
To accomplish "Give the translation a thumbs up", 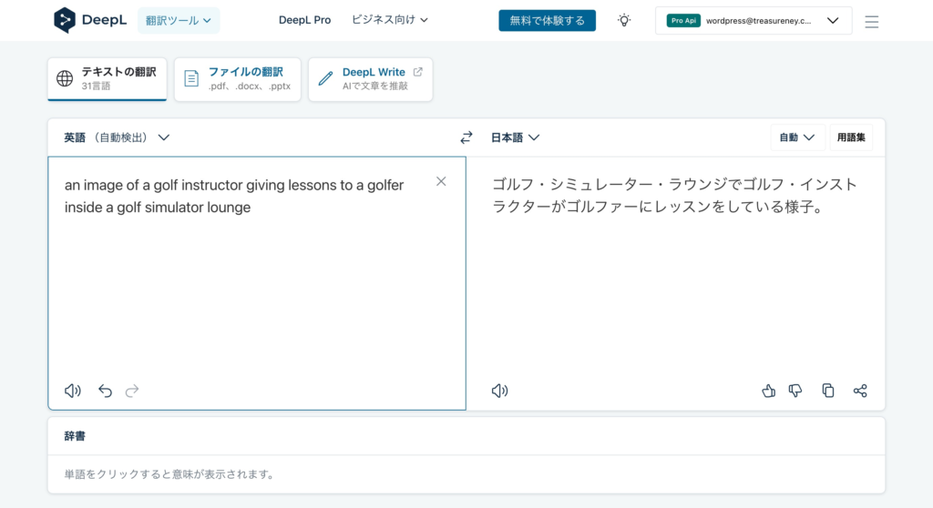I will click(x=768, y=391).
